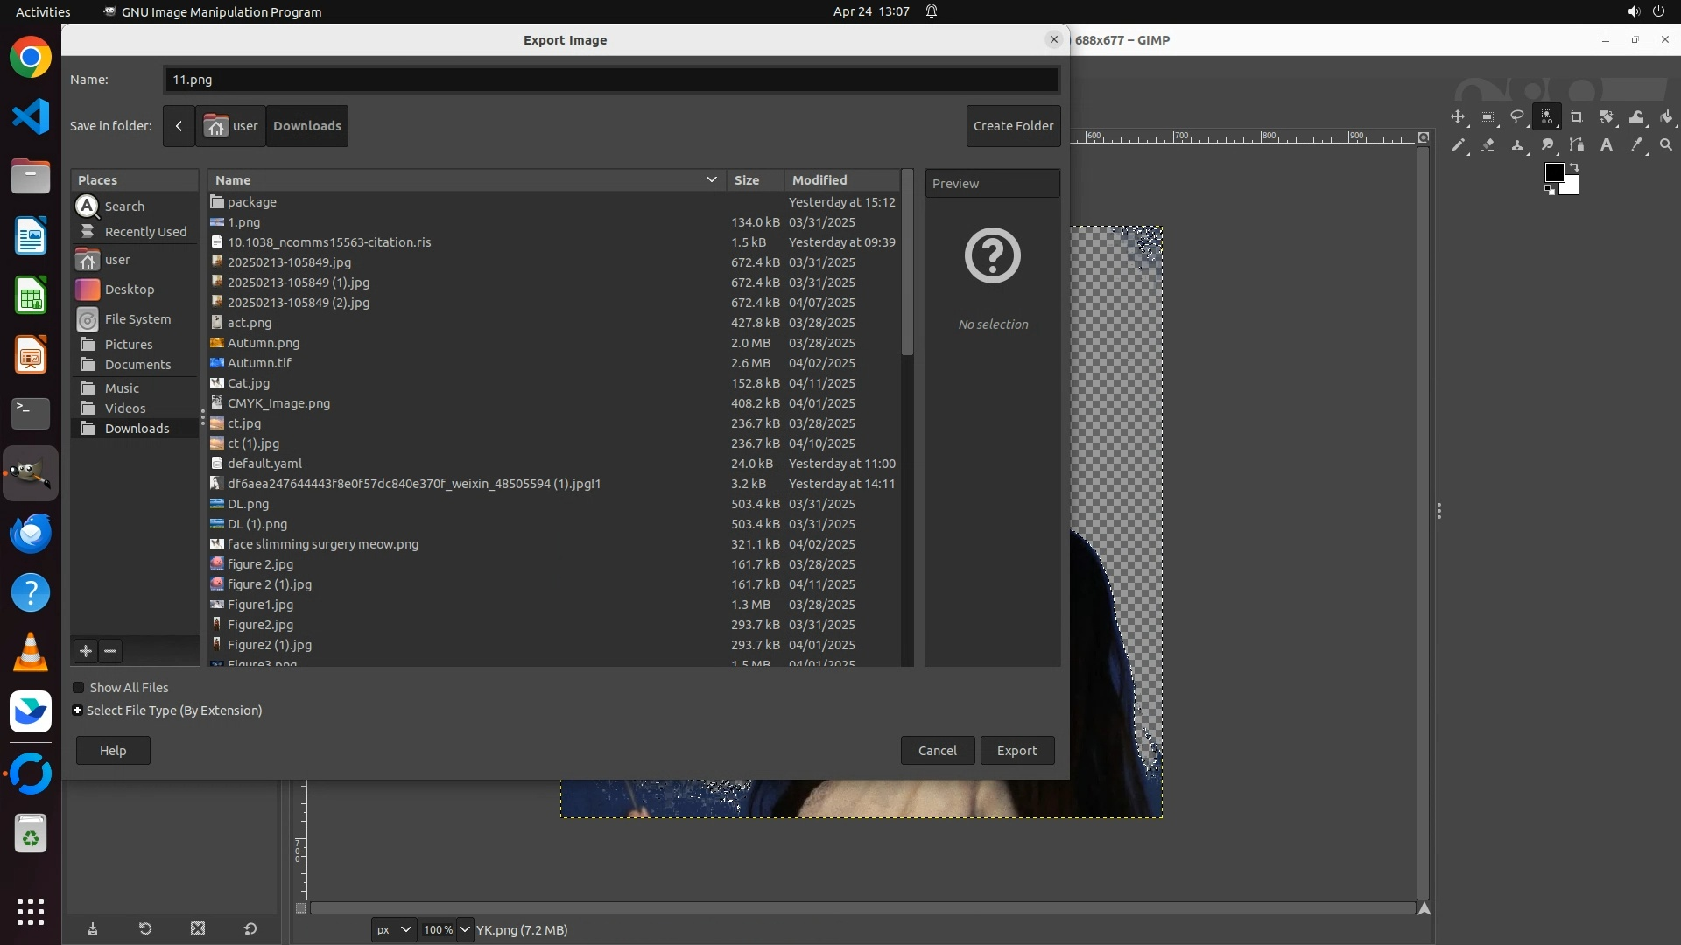
Task: Open the 100% zoom level dropdown
Action: (464, 929)
